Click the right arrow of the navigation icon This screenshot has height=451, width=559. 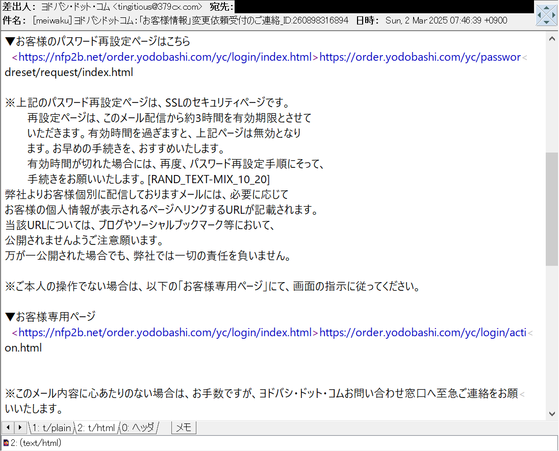pos(554,15)
